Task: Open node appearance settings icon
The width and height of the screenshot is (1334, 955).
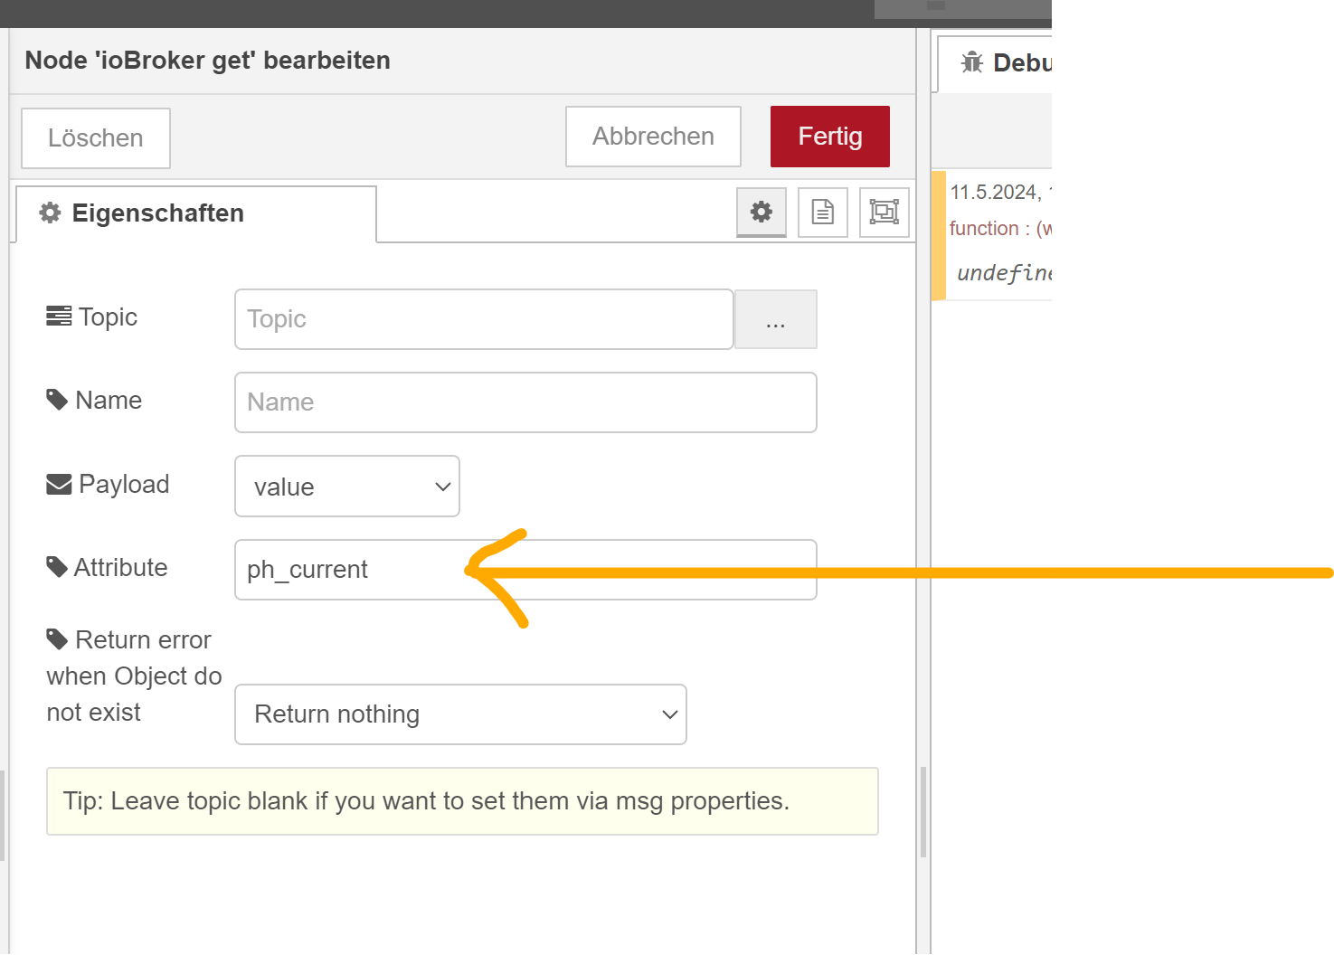Action: pos(885,213)
